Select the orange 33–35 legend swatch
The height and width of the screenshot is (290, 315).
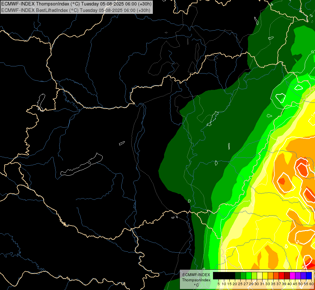tap(271, 276)
